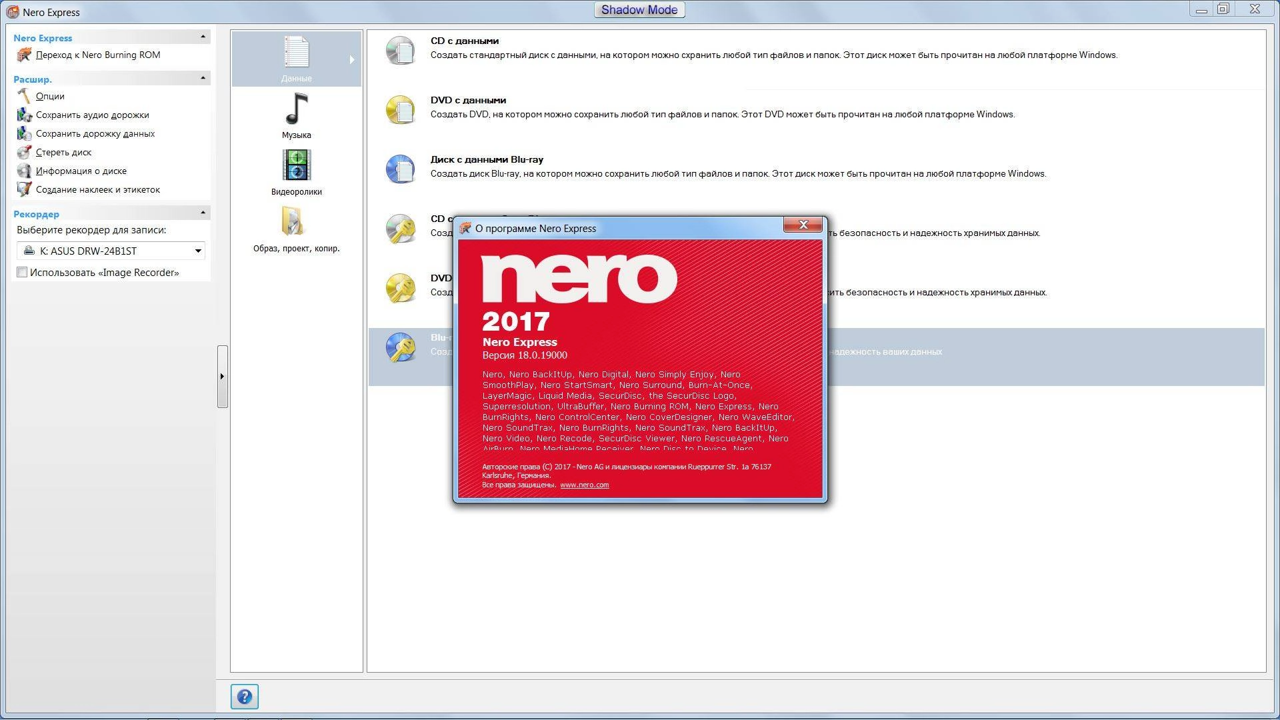Click the Nero 2017 logo
The height and width of the screenshot is (720, 1280).
click(x=579, y=292)
